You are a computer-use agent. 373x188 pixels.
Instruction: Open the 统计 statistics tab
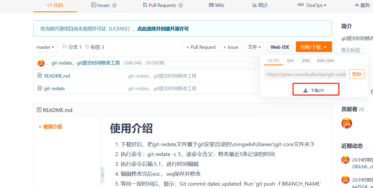click(x=260, y=5)
